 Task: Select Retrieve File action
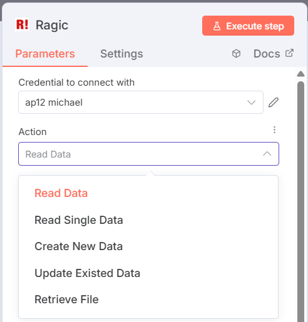coord(66,299)
